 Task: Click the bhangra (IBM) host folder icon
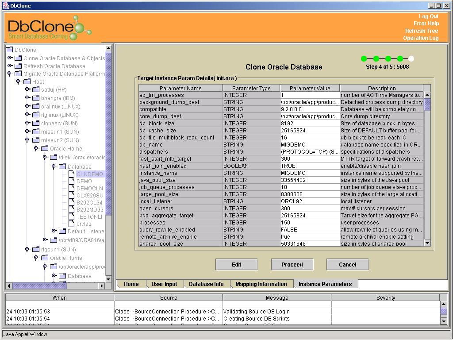coord(36,98)
